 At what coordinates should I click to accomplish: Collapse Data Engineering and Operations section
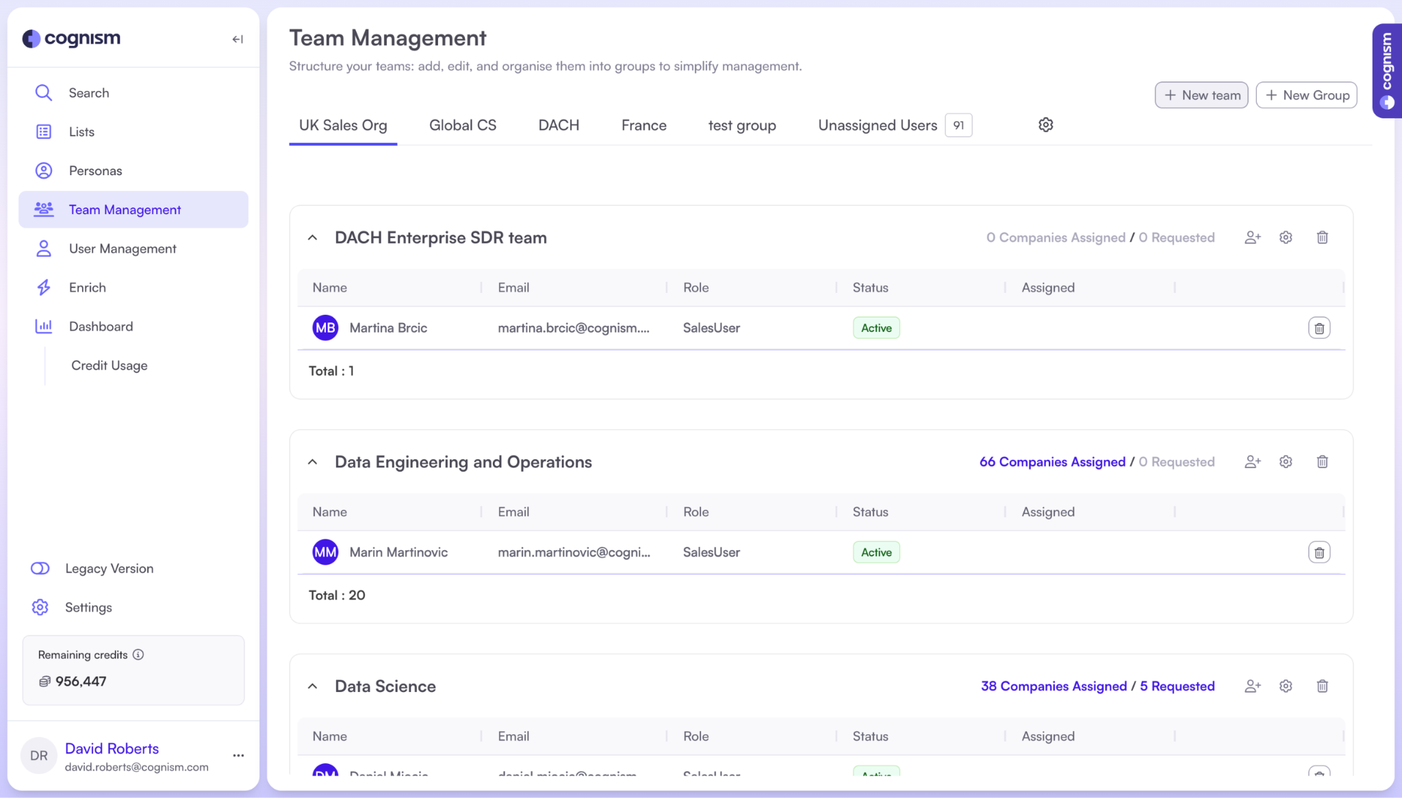(x=313, y=462)
